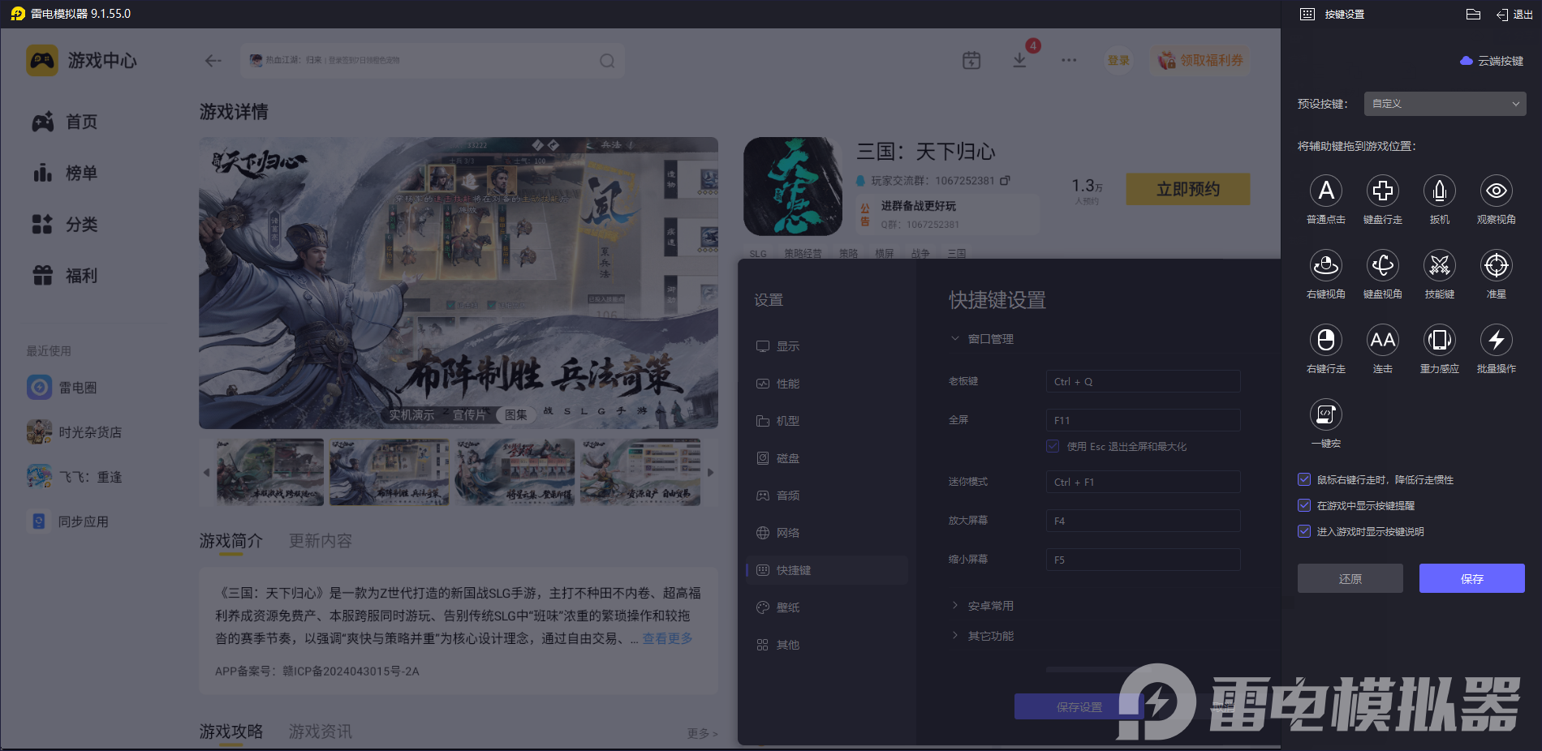Image resolution: width=1542 pixels, height=751 pixels.
Task: Switch to the 性能 settings tab
Action: point(787,384)
